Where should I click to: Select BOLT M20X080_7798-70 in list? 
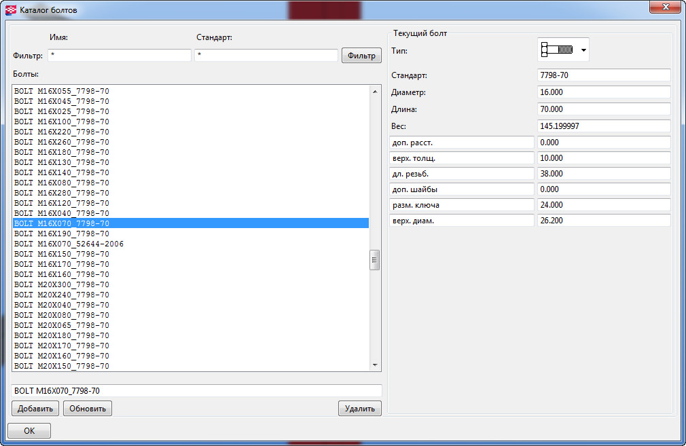point(191,315)
